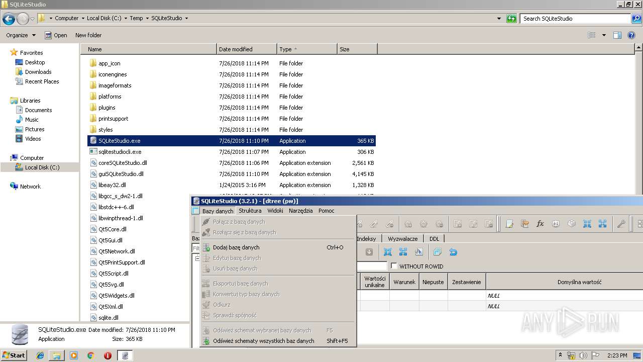This screenshot has width=643, height=362.
Task: Click the SQLiteStudio taskbar button
Action: pos(125,355)
